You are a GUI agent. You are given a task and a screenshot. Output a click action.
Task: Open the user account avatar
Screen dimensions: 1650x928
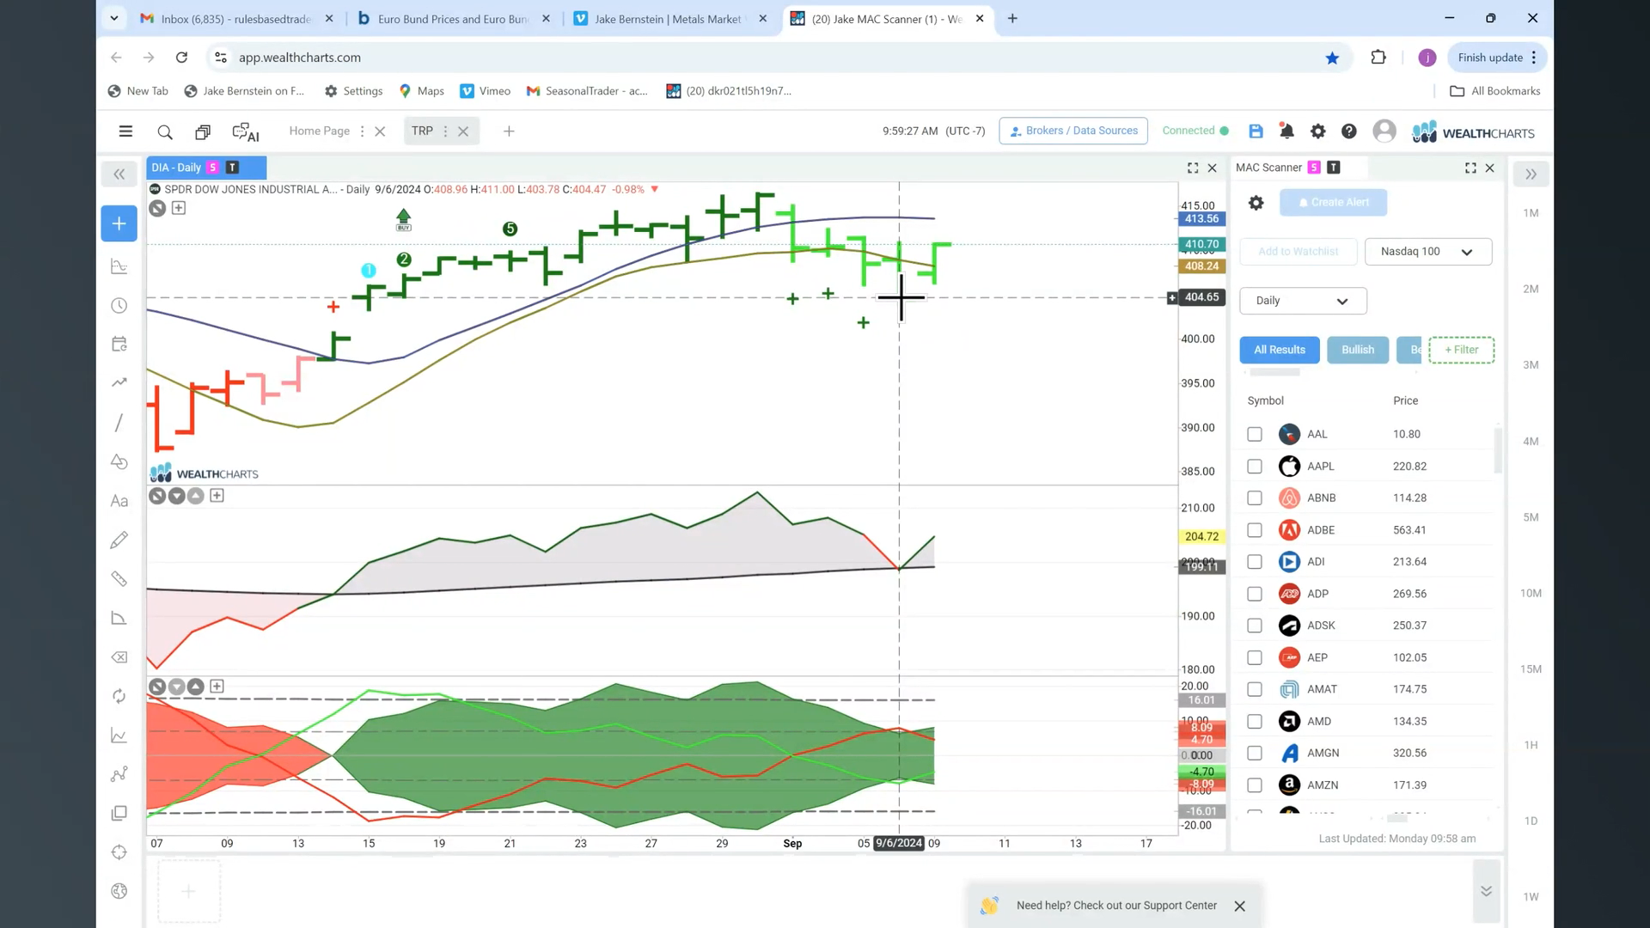click(x=1384, y=131)
